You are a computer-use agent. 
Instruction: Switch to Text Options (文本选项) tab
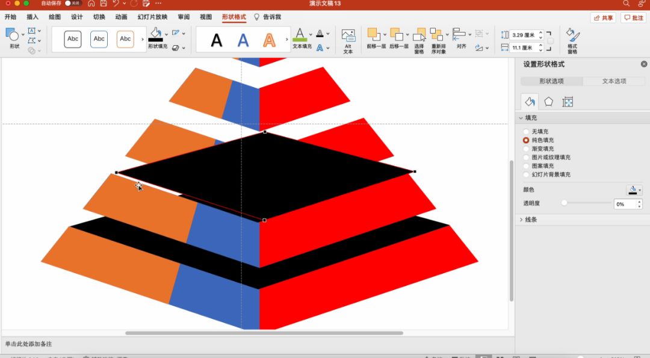(x=614, y=81)
